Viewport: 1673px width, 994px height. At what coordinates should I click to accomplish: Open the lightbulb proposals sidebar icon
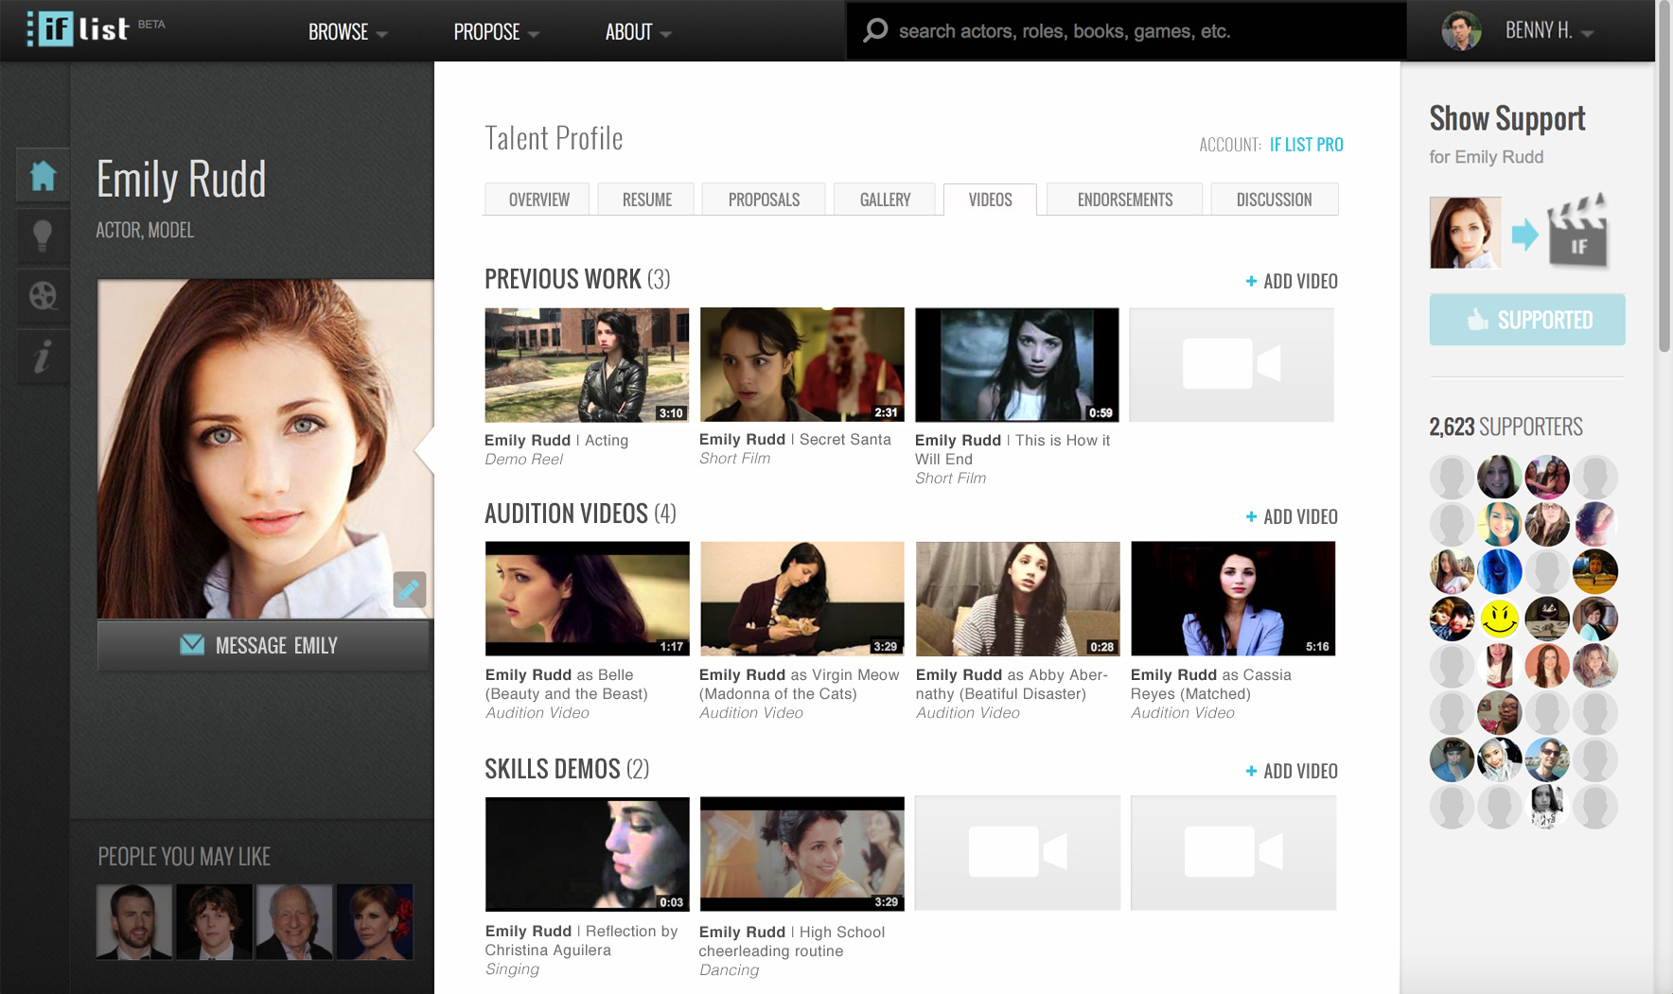point(44,235)
